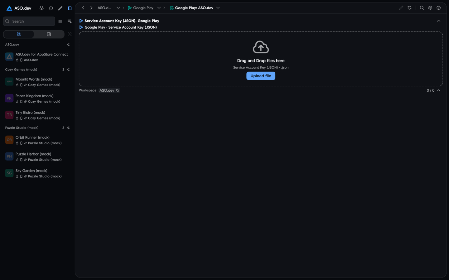Collapse the 0 / 0 counter chevron
Screen dimensions: 449x280
[x=439, y=90]
